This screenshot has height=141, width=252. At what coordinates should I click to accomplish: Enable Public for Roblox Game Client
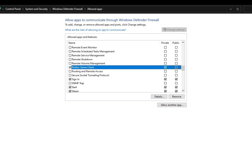(x=176, y=67)
